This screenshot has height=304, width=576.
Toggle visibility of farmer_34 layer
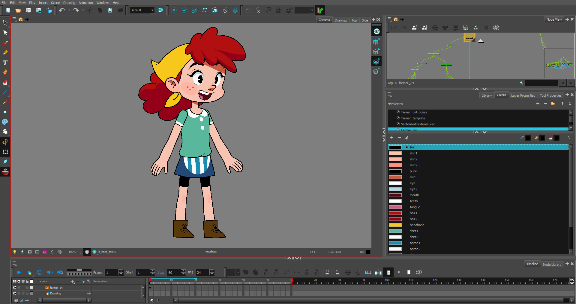tap(14, 288)
